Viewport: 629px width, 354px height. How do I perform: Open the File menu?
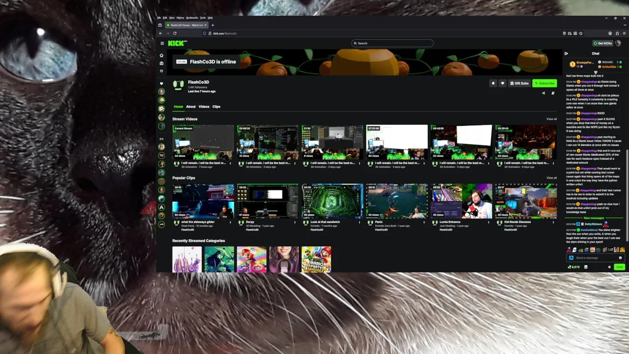point(159,18)
